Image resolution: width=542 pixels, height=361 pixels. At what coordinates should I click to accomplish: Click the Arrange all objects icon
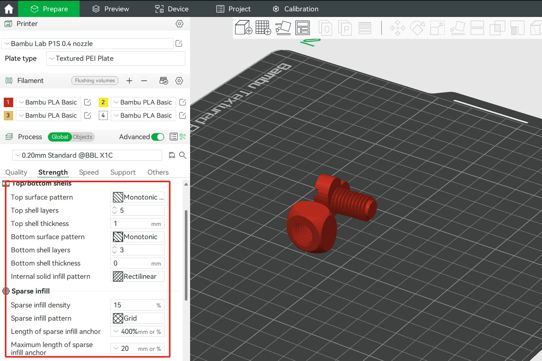pos(302,28)
